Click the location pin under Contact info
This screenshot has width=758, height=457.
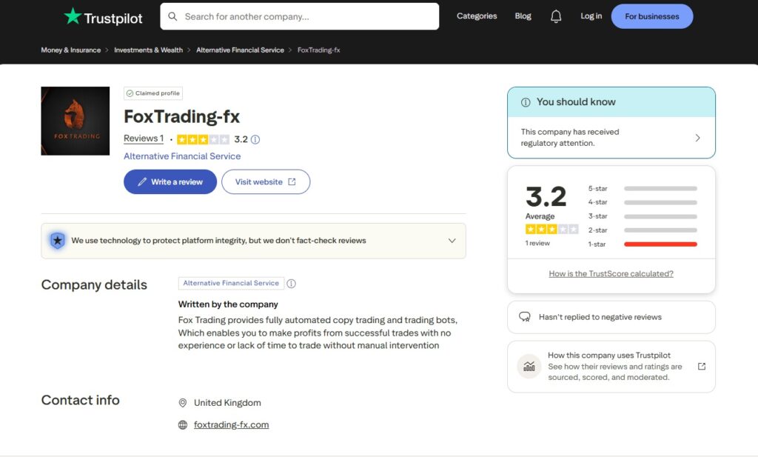point(183,402)
